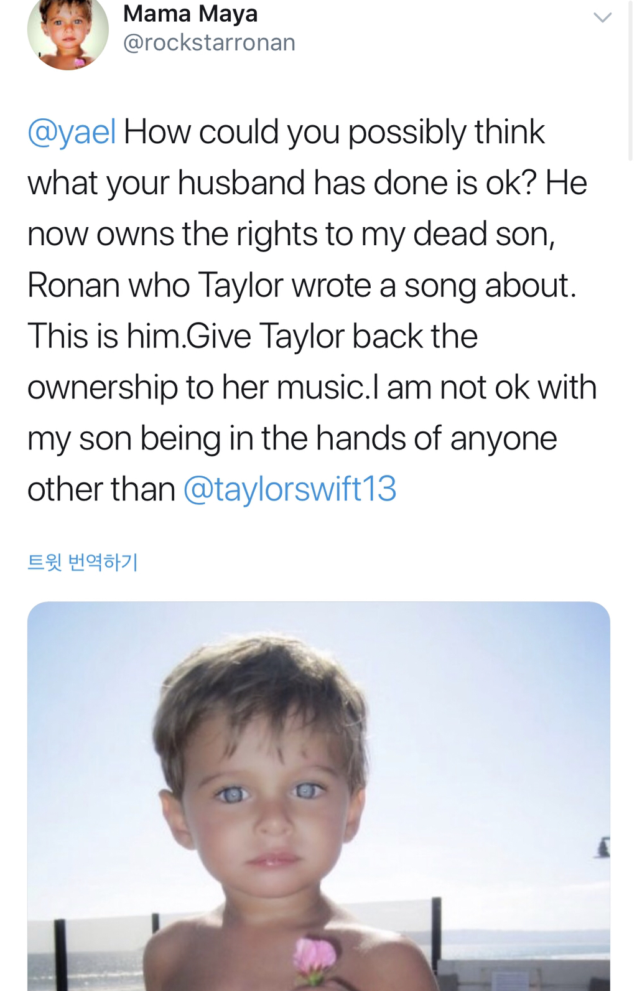Click the pink flower in the photo

[315, 954]
